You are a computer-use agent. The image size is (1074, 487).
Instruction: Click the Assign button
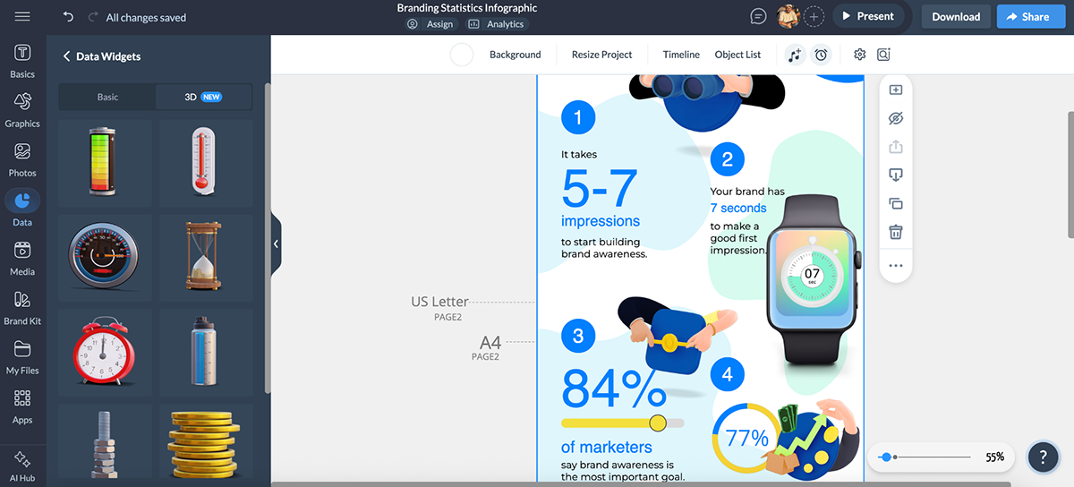tap(431, 24)
